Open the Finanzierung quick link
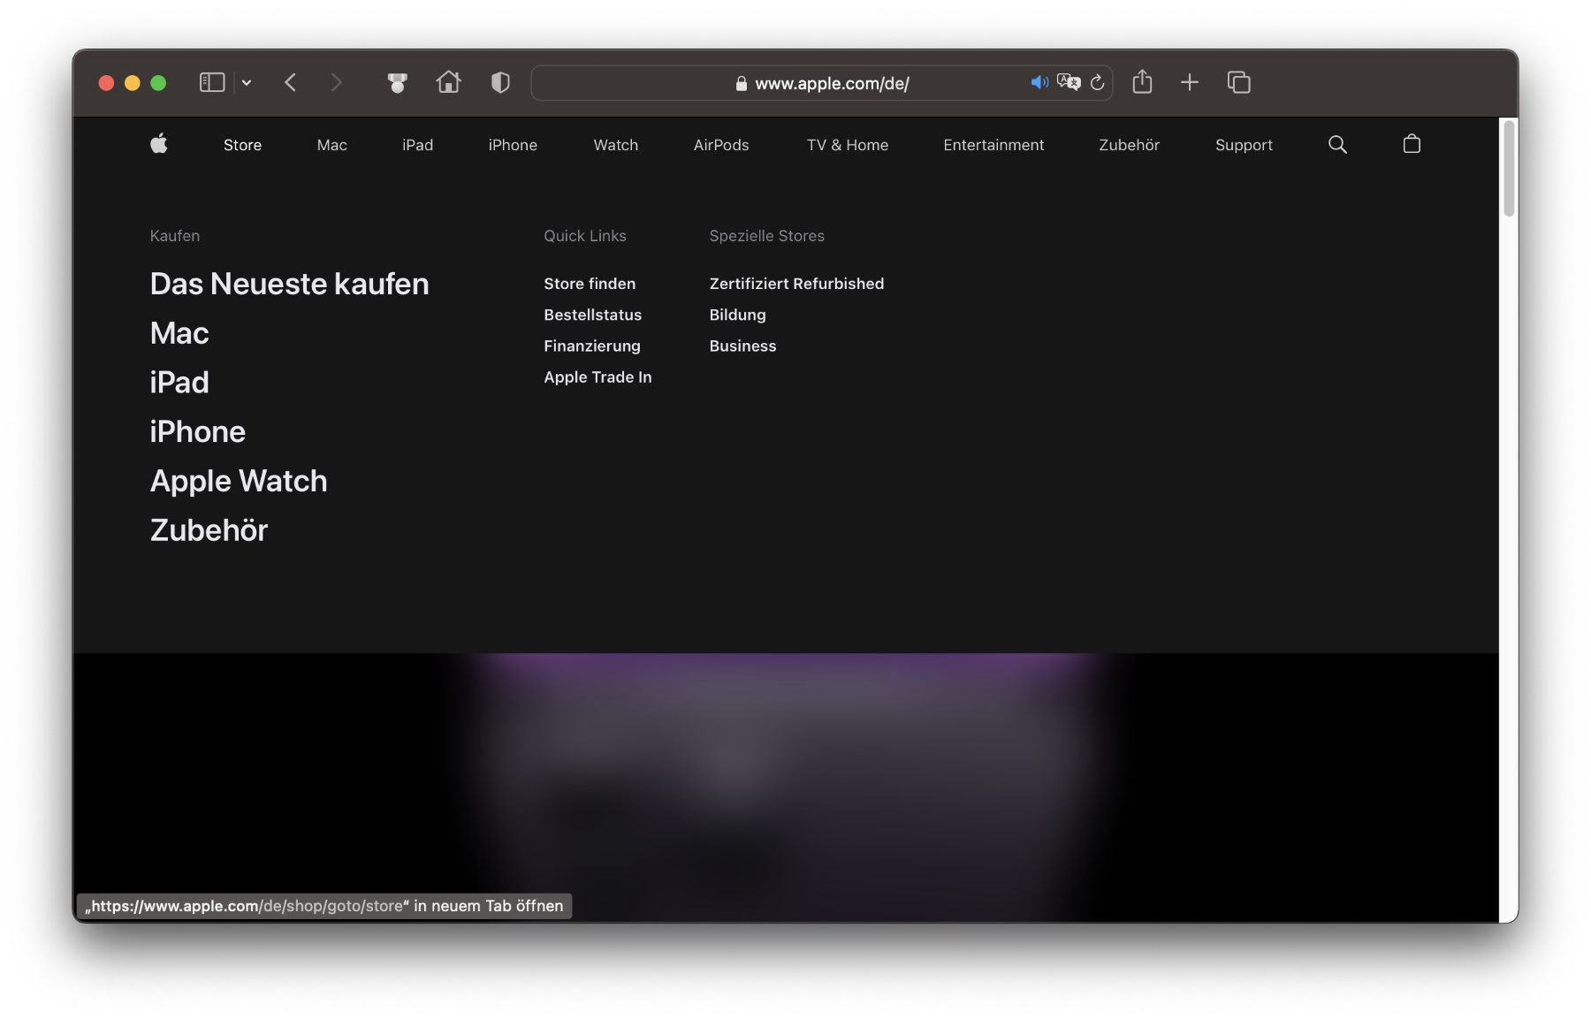 [592, 346]
